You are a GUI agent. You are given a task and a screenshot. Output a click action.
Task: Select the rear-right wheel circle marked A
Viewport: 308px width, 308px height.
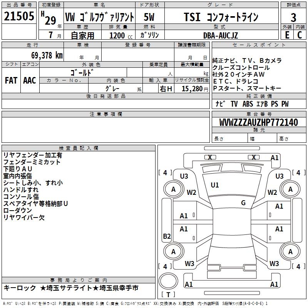click(x=290, y=251)
